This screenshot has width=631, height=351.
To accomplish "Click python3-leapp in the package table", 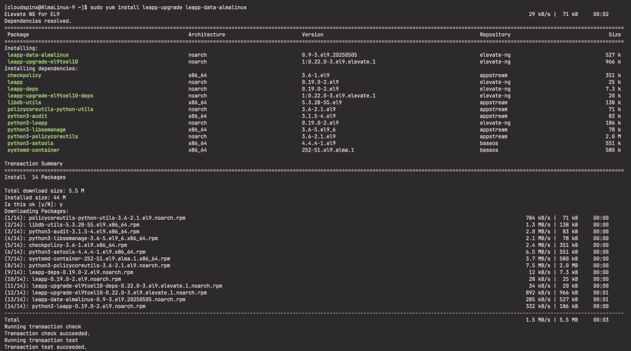I will pos(27,123).
